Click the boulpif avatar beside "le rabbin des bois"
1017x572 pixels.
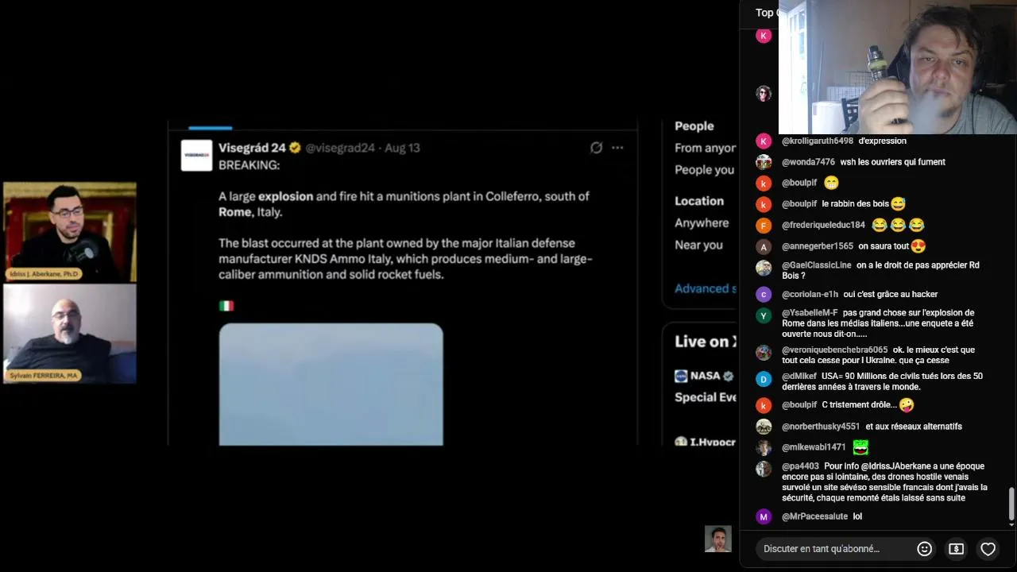764,204
